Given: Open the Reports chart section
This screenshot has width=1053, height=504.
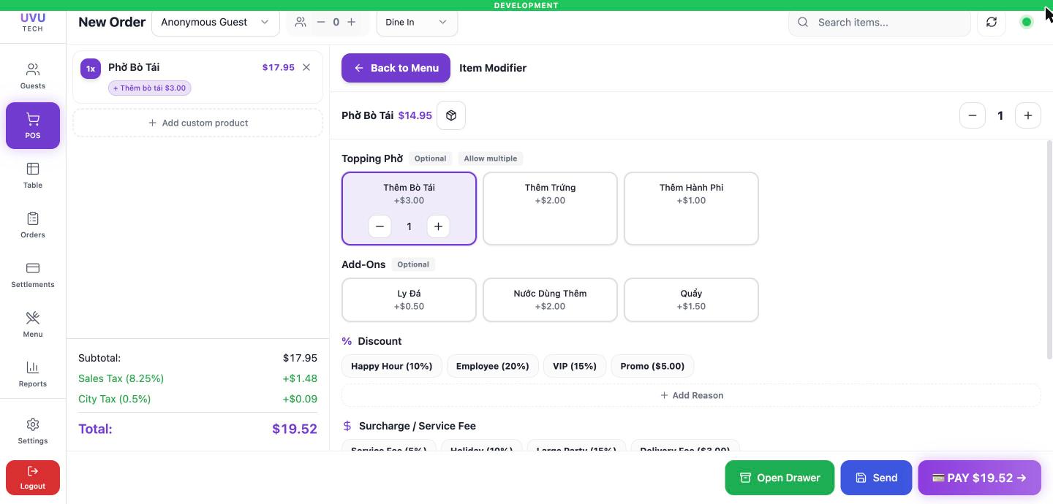Looking at the screenshot, I should [x=33, y=374].
